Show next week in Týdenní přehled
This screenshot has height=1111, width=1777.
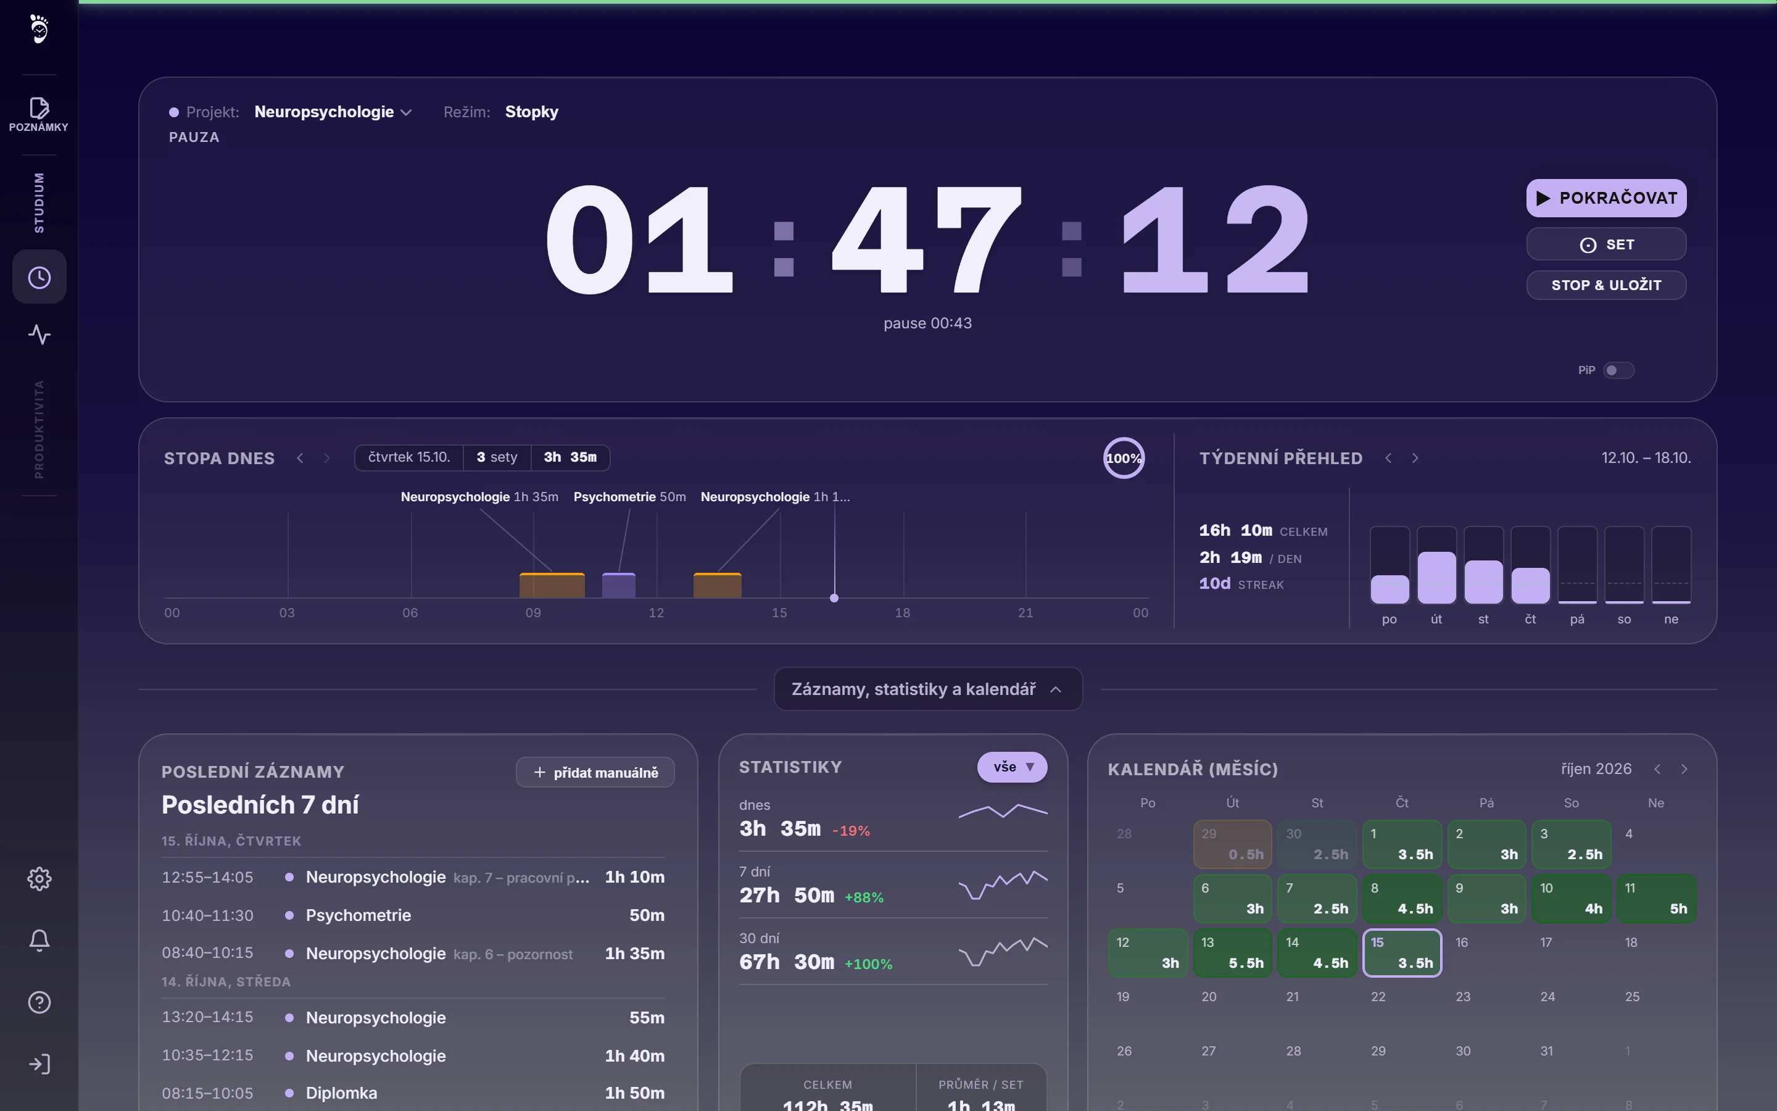[x=1415, y=458]
